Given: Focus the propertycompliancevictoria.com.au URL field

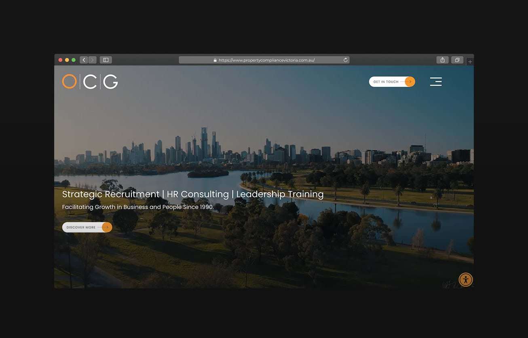Looking at the screenshot, I should point(267,60).
